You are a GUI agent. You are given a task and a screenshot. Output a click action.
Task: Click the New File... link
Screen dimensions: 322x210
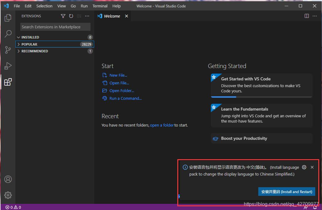(118, 75)
